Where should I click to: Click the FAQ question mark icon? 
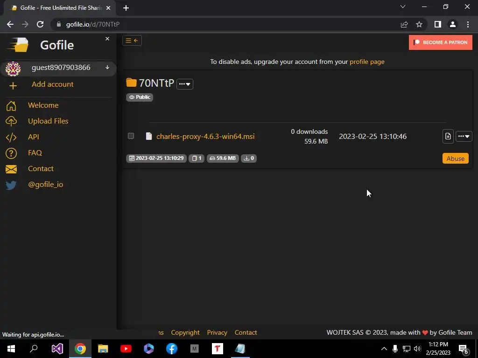coord(11,153)
